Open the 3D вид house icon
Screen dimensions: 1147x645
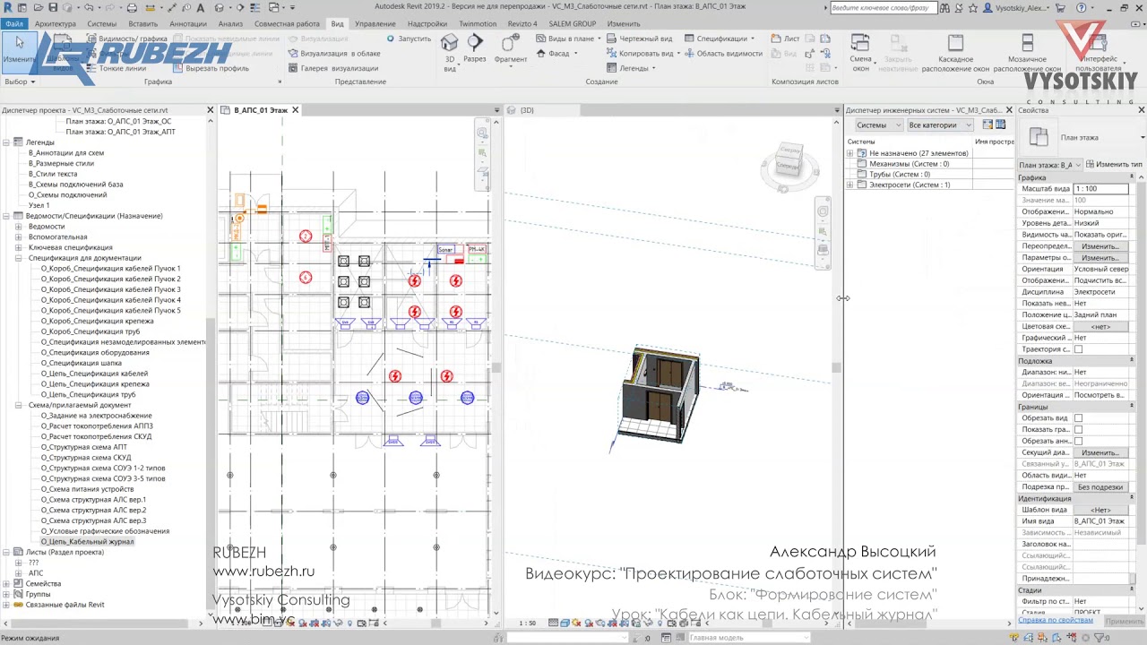coord(450,43)
